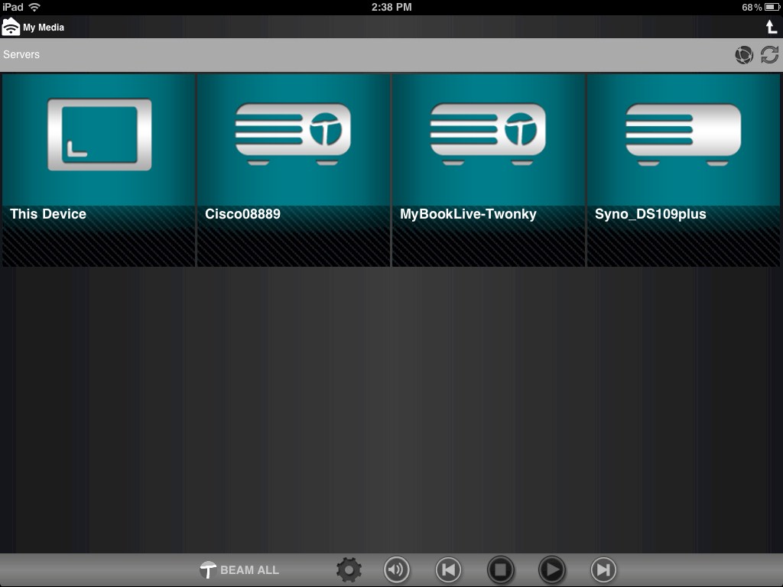Open the Cisco08889 media server

pyautogui.click(x=294, y=170)
